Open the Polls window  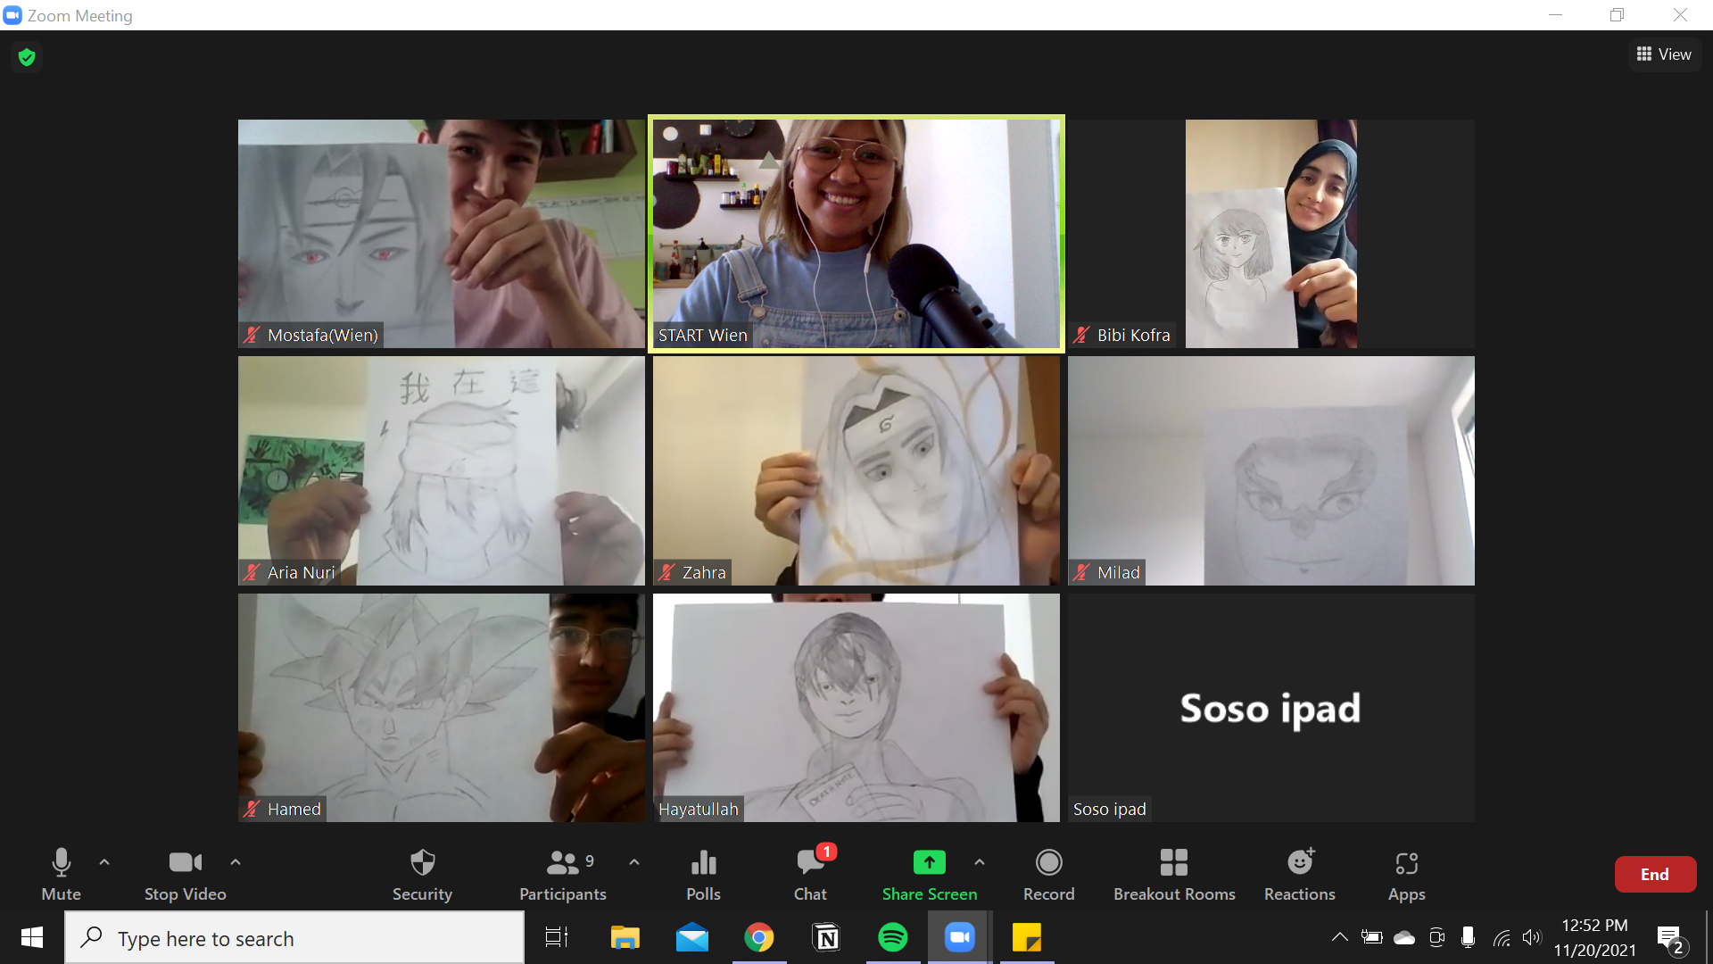tap(703, 875)
